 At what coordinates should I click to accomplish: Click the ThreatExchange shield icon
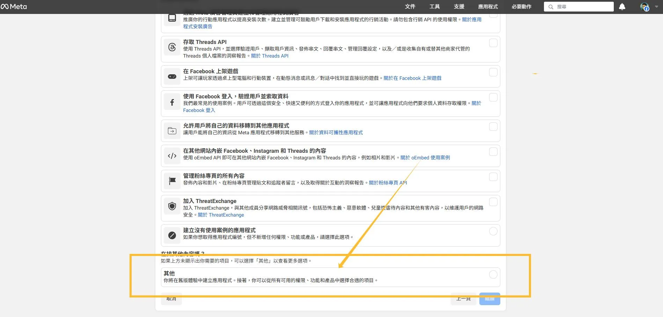pos(172,206)
